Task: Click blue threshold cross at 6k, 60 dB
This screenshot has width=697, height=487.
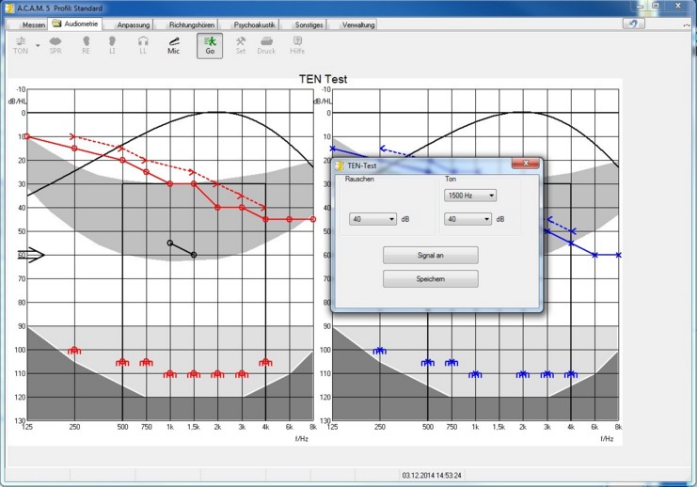Action: [594, 255]
